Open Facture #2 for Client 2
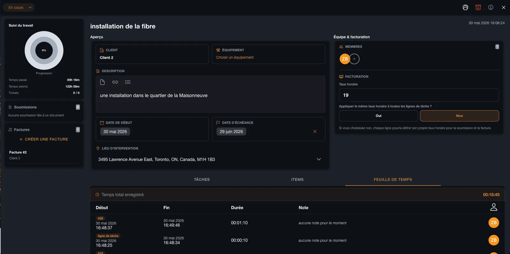Viewport: 510px width, 254px height. tap(44, 155)
